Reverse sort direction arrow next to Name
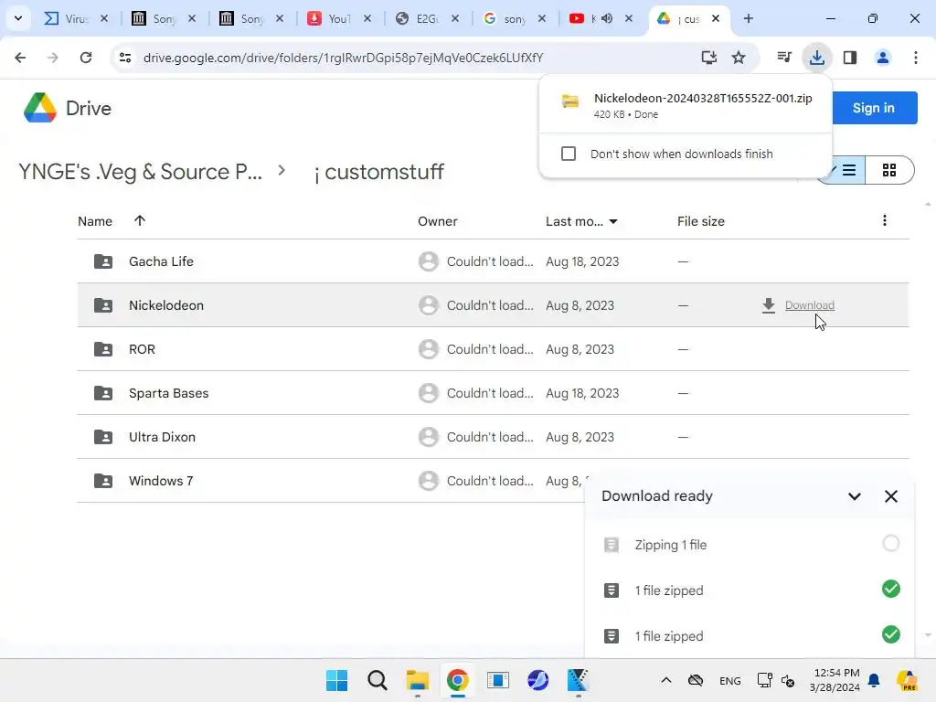Image resolution: width=936 pixels, height=702 pixels. tap(140, 220)
